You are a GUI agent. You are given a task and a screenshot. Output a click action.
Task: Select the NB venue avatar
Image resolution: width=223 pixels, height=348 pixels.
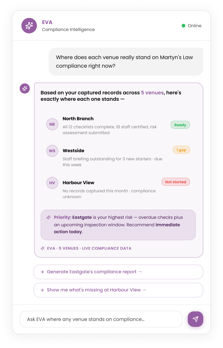tap(52, 124)
